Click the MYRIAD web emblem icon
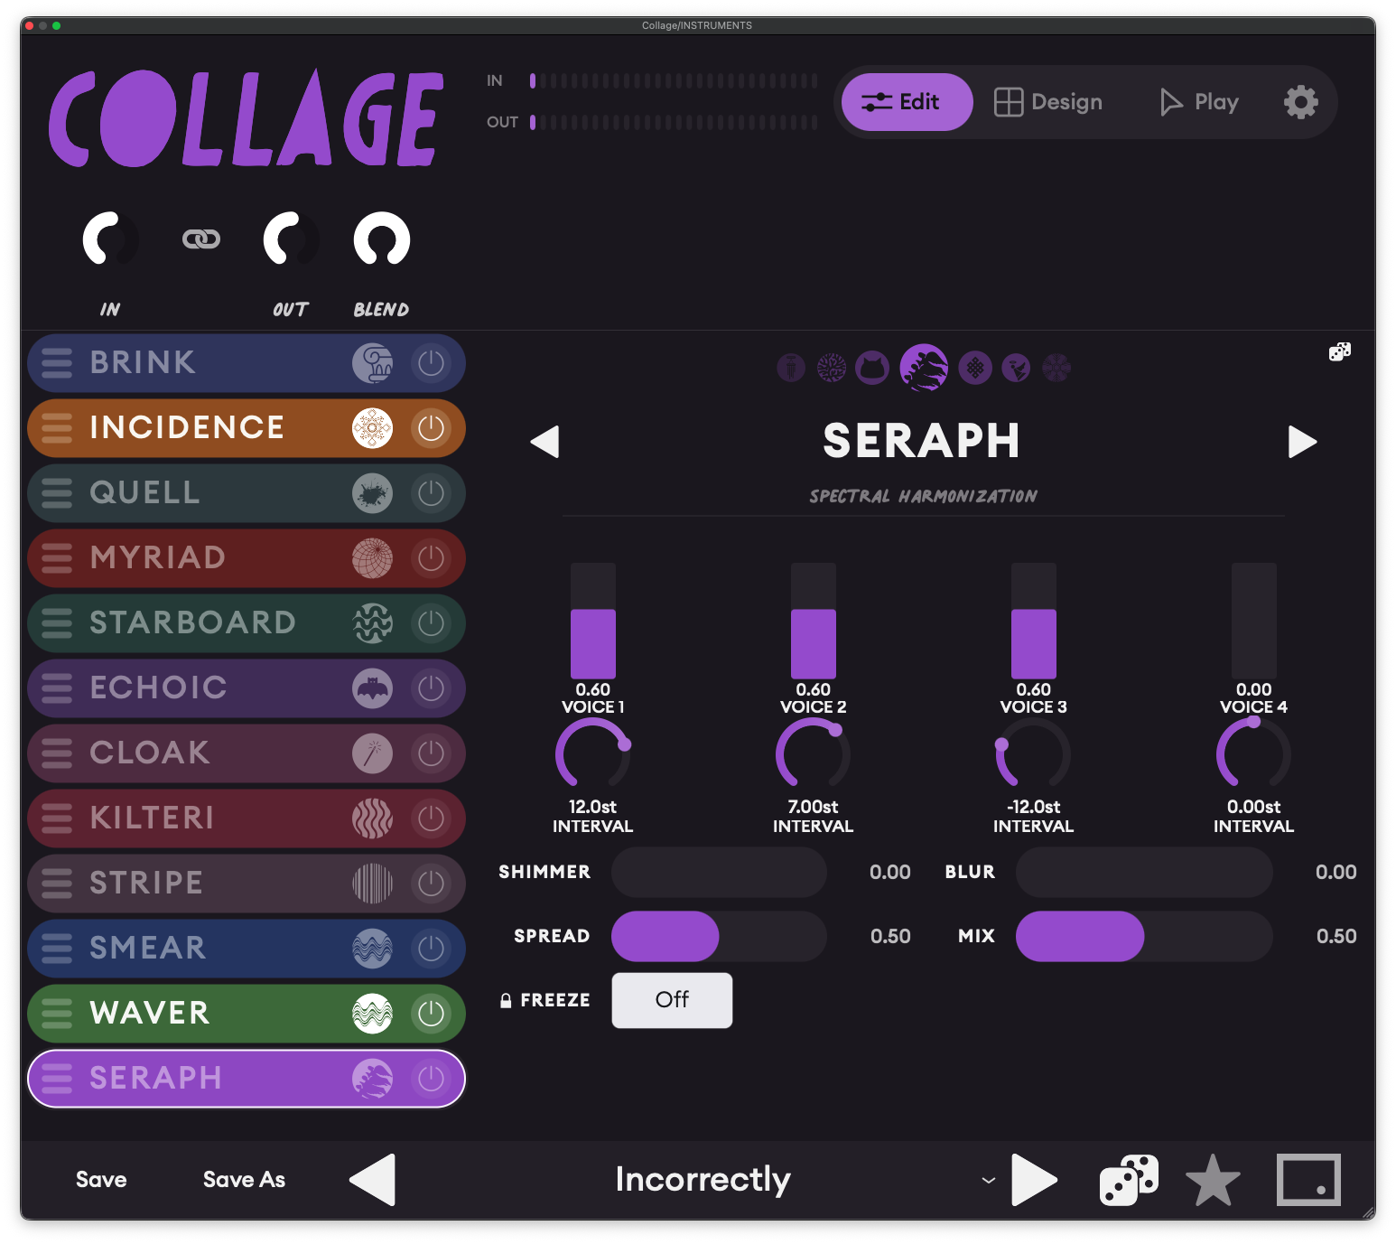 click(x=372, y=558)
